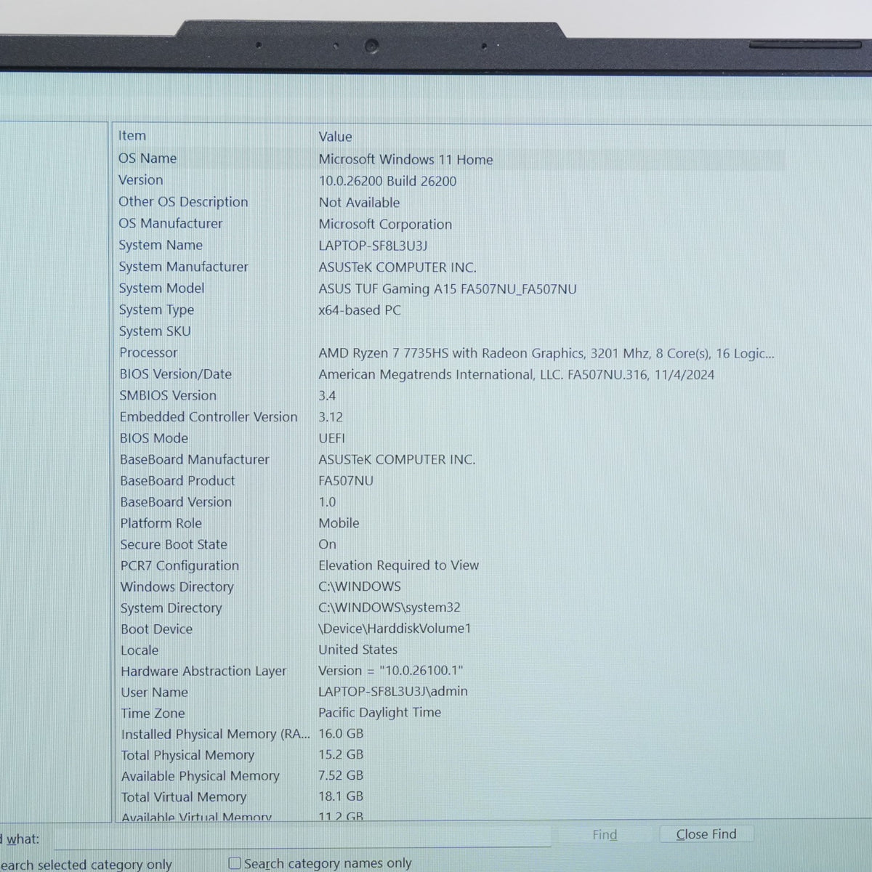This screenshot has width=872, height=872.
Task: Click the LAPTOP-SF8L3U3J system name value
Action: [x=373, y=246]
